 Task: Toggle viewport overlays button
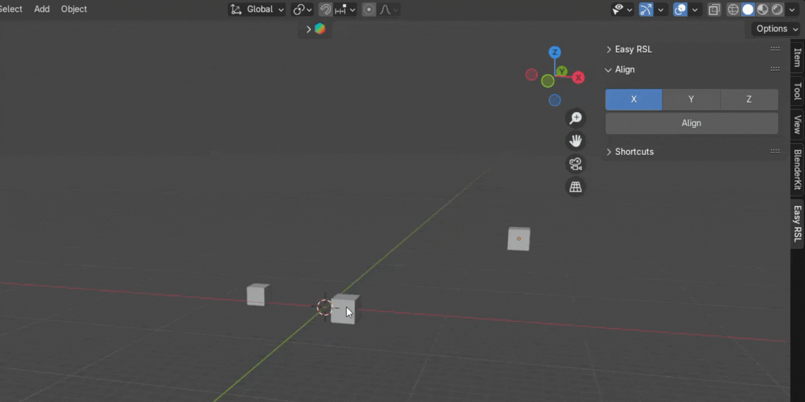[680, 9]
